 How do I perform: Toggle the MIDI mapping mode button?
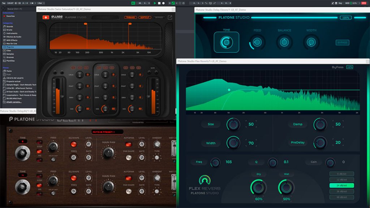[347, 3]
